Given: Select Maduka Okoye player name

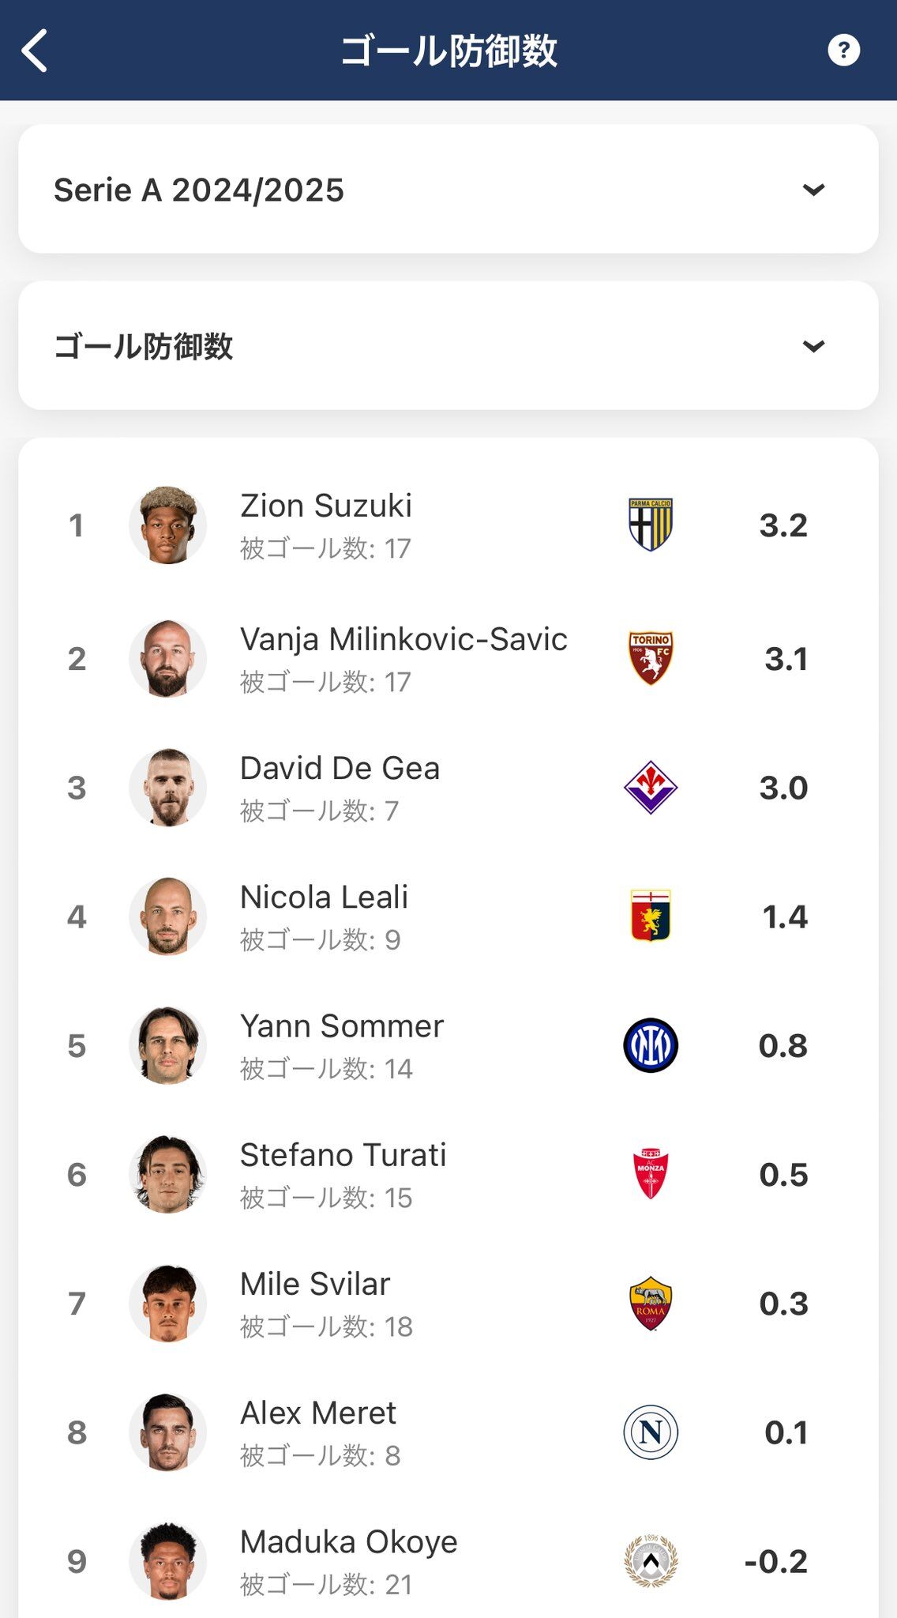Looking at the screenshot, I should pos(349,1542).
